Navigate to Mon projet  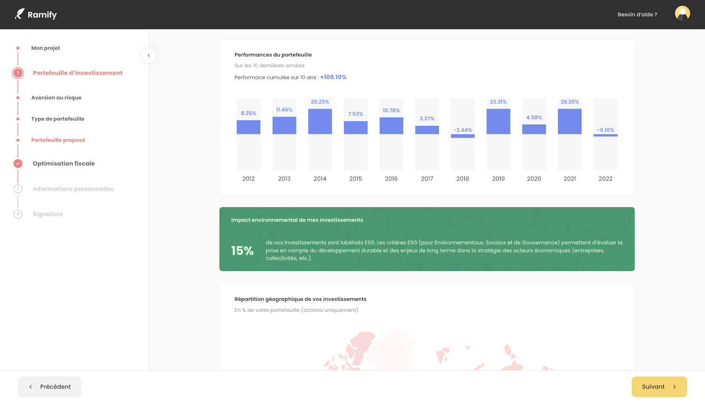tap(45, 48)
